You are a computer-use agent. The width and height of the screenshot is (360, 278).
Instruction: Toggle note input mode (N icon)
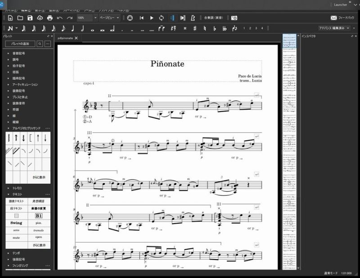point(10,28)
